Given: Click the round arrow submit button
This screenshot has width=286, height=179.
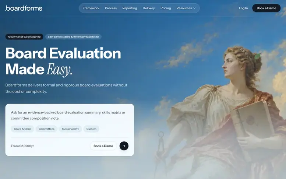Looking at the screenshot, I should pos(124,146).
